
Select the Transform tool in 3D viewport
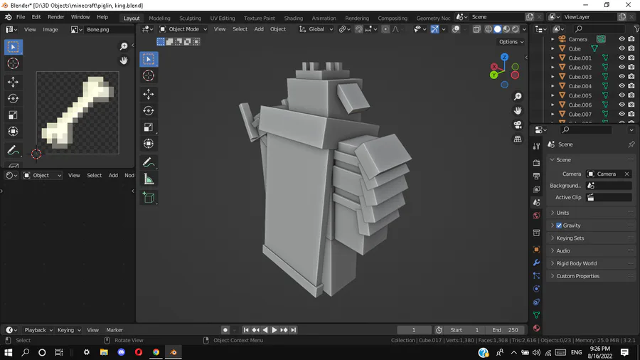click(149, 144)
